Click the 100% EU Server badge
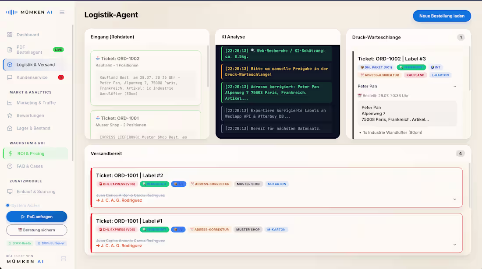This screenshot has height=269, width=482. [51, 243]
